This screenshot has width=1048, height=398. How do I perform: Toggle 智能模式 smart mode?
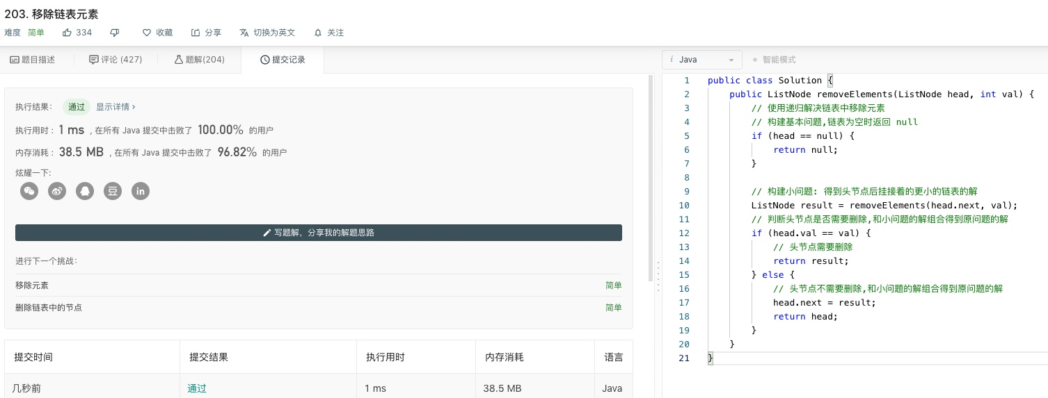pyautogui.click(x=774, y=60)
